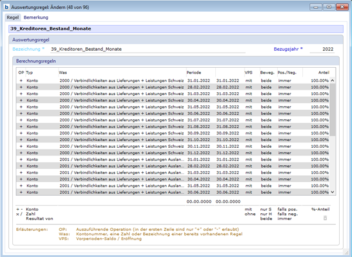Viewport: 352px width, 257px height.
Task: Click scrollbar up arrow in rules table
Action: point(333,81)
